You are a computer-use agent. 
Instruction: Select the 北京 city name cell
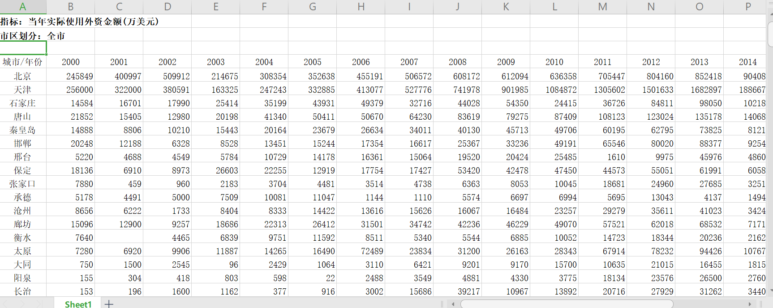[23, 76]
